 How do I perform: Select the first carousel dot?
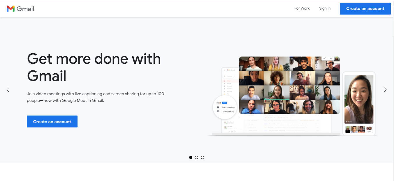pos(191,157)
